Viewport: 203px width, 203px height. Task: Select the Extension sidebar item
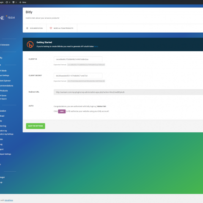(5, 45)
